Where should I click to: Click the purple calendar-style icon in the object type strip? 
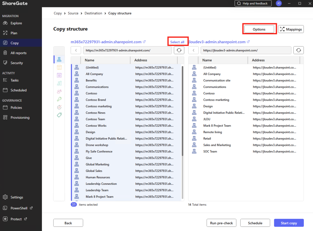pos(59,75)
